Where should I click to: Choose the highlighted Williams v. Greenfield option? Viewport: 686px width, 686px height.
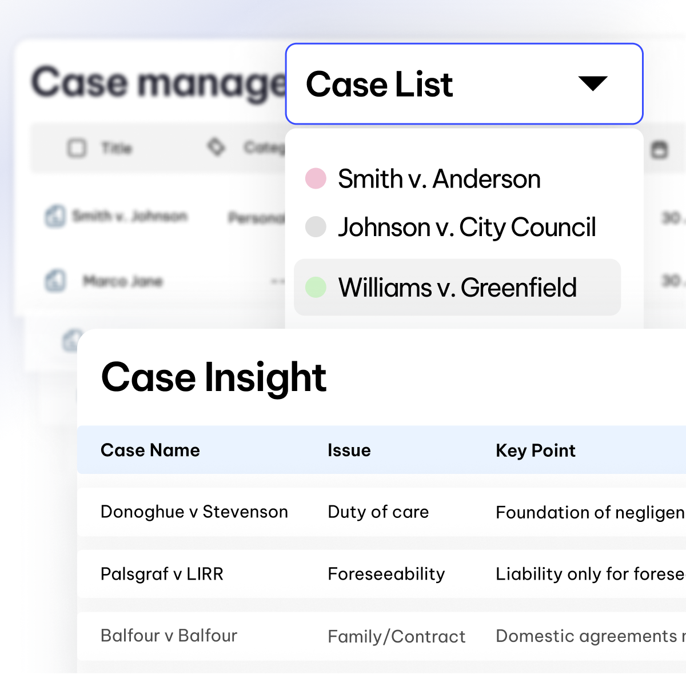(457, 288)
